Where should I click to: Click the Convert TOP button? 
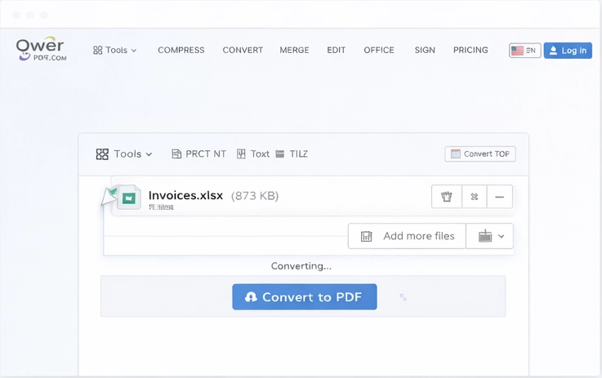tap(480, 153)
